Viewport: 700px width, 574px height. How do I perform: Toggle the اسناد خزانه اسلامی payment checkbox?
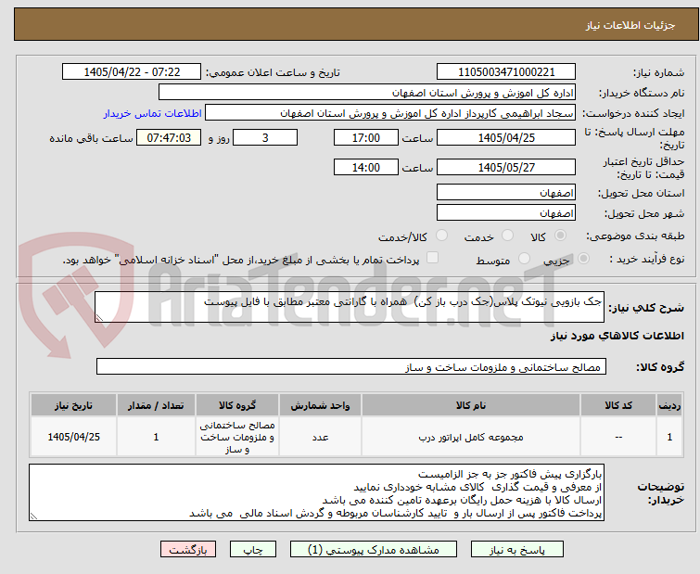pos(432,258)
